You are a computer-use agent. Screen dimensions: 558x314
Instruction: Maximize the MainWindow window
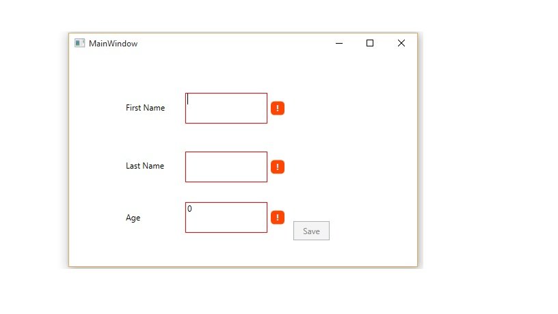370,43
